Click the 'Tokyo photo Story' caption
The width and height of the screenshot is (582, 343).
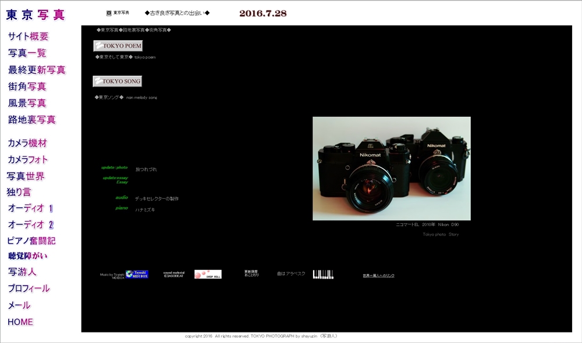coord(441,234)
